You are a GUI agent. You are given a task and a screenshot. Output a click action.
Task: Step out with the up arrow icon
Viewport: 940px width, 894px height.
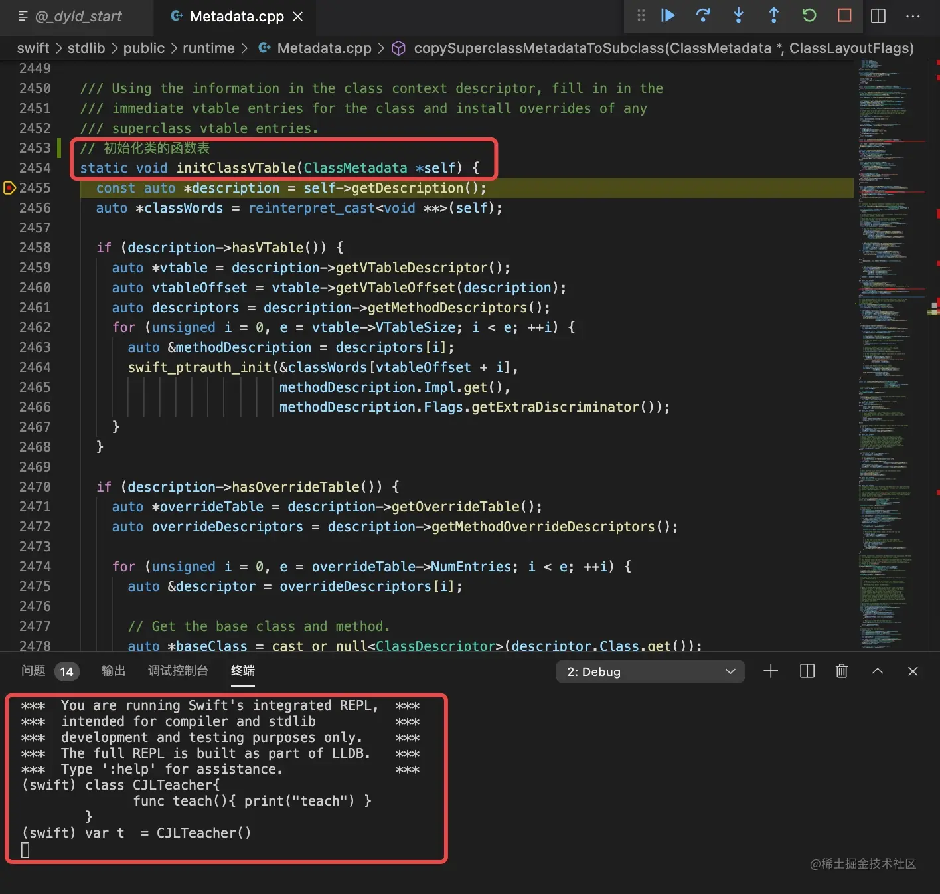(773, 15)
